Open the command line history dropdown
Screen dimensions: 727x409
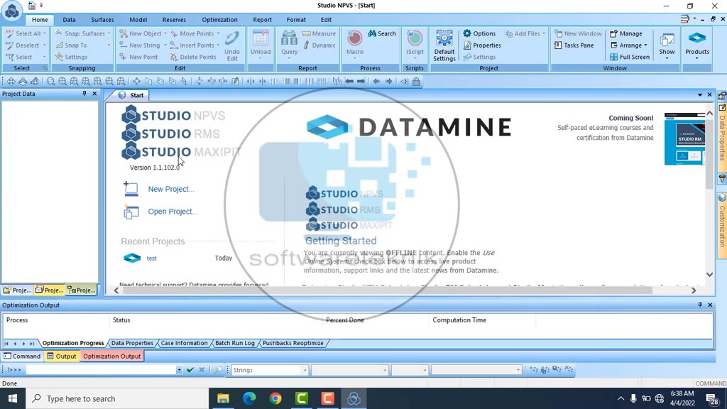tap(179, 370)
